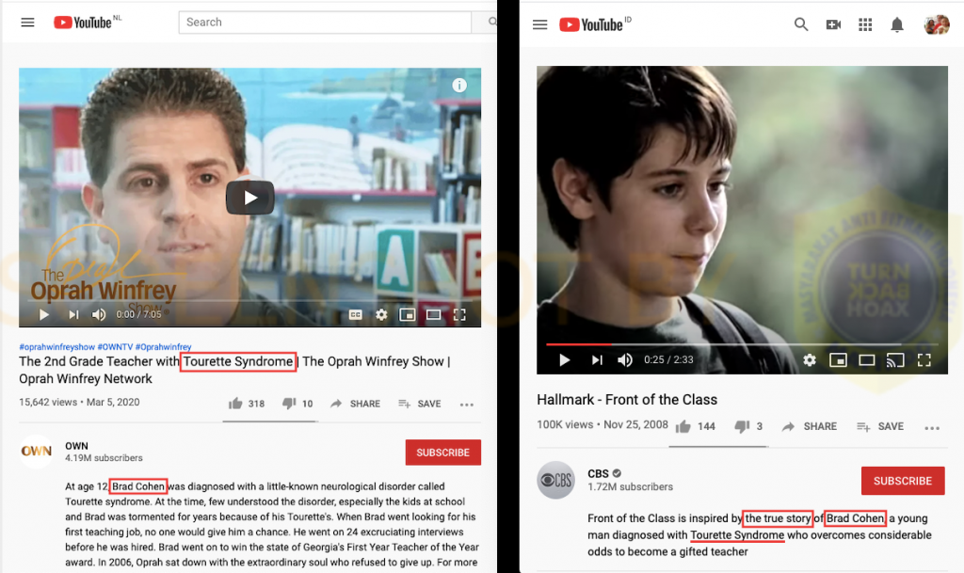Viewport: 964px width, 573px height.
Task: Save the Hallmark video to playlist
Action: tap(880, 426)
